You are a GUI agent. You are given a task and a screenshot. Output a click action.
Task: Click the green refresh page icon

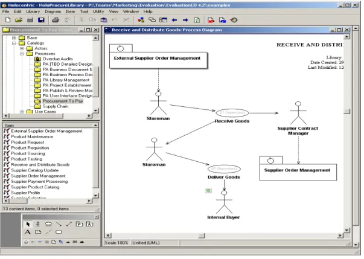click(x=197, y=20)
